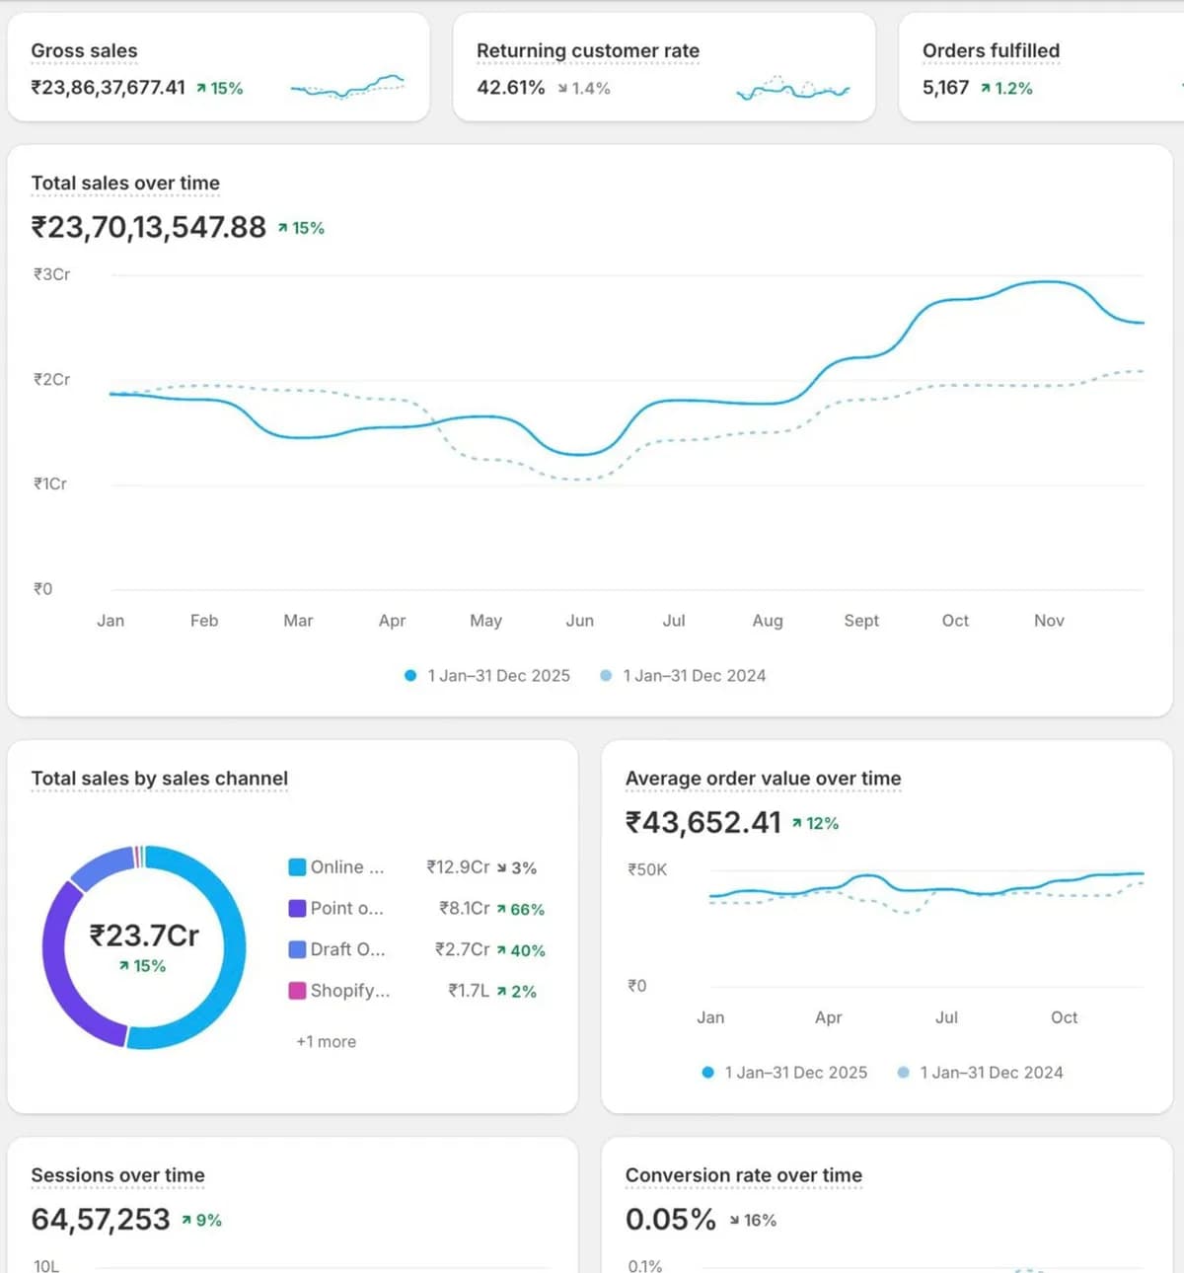Open Conversion rate over time report
Viewport: 1184px width, 1273px height.
click(x=744, y=1174)
